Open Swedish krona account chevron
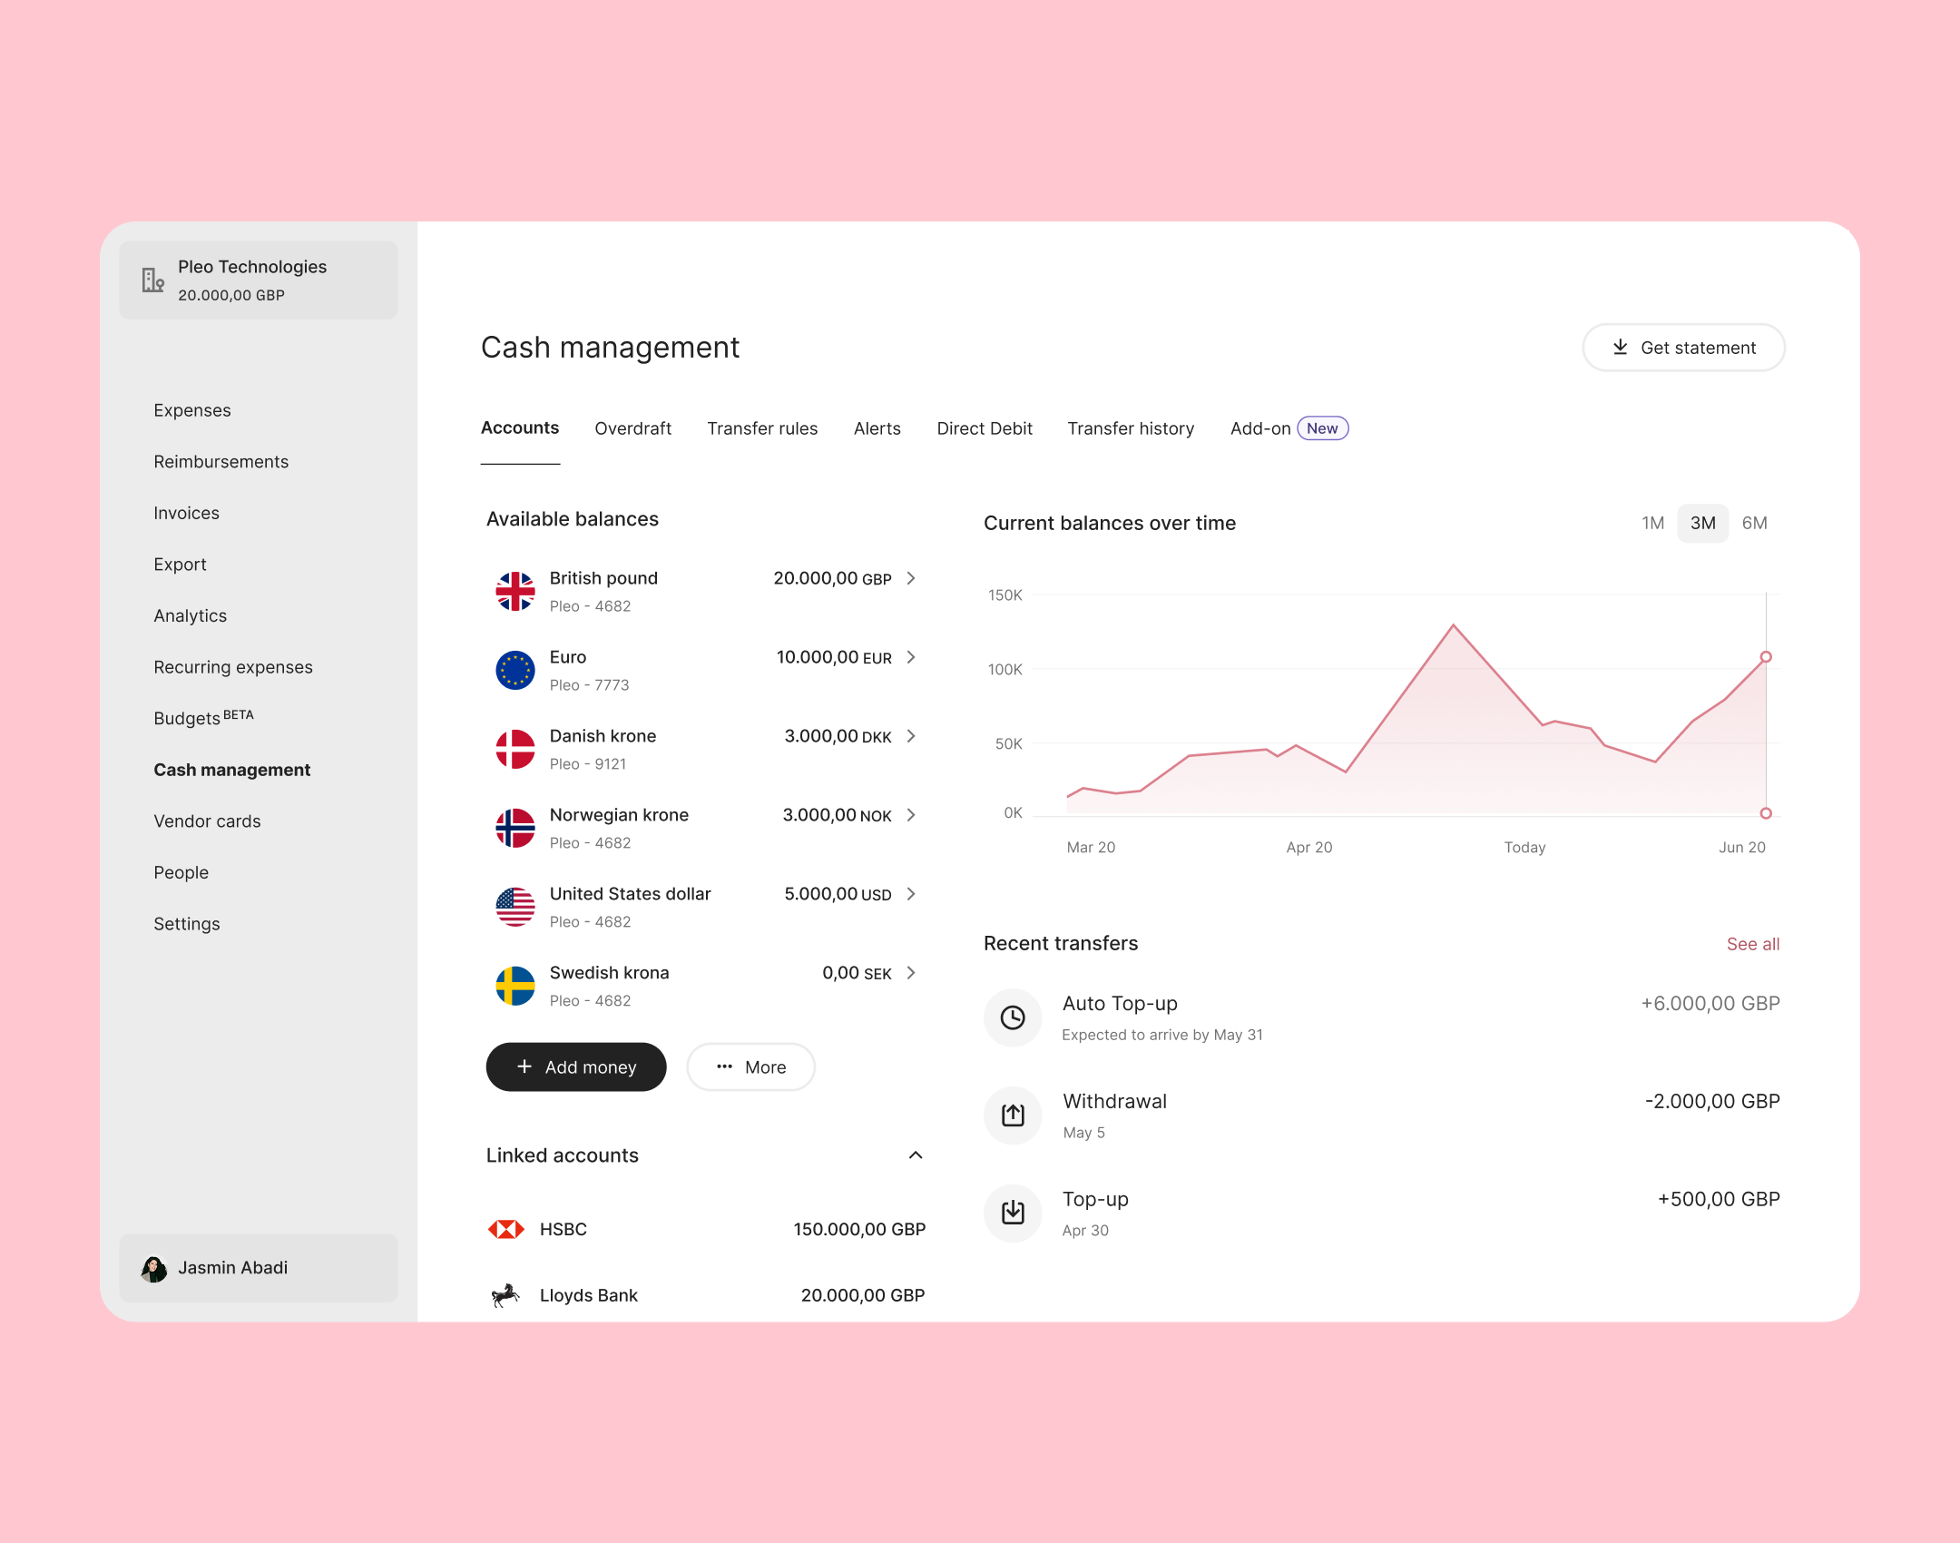The image size is (1960, 1543). tap(911, 973)
